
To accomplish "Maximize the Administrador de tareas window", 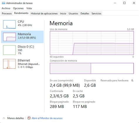I will pyautogui.click(x=124, y=3).
